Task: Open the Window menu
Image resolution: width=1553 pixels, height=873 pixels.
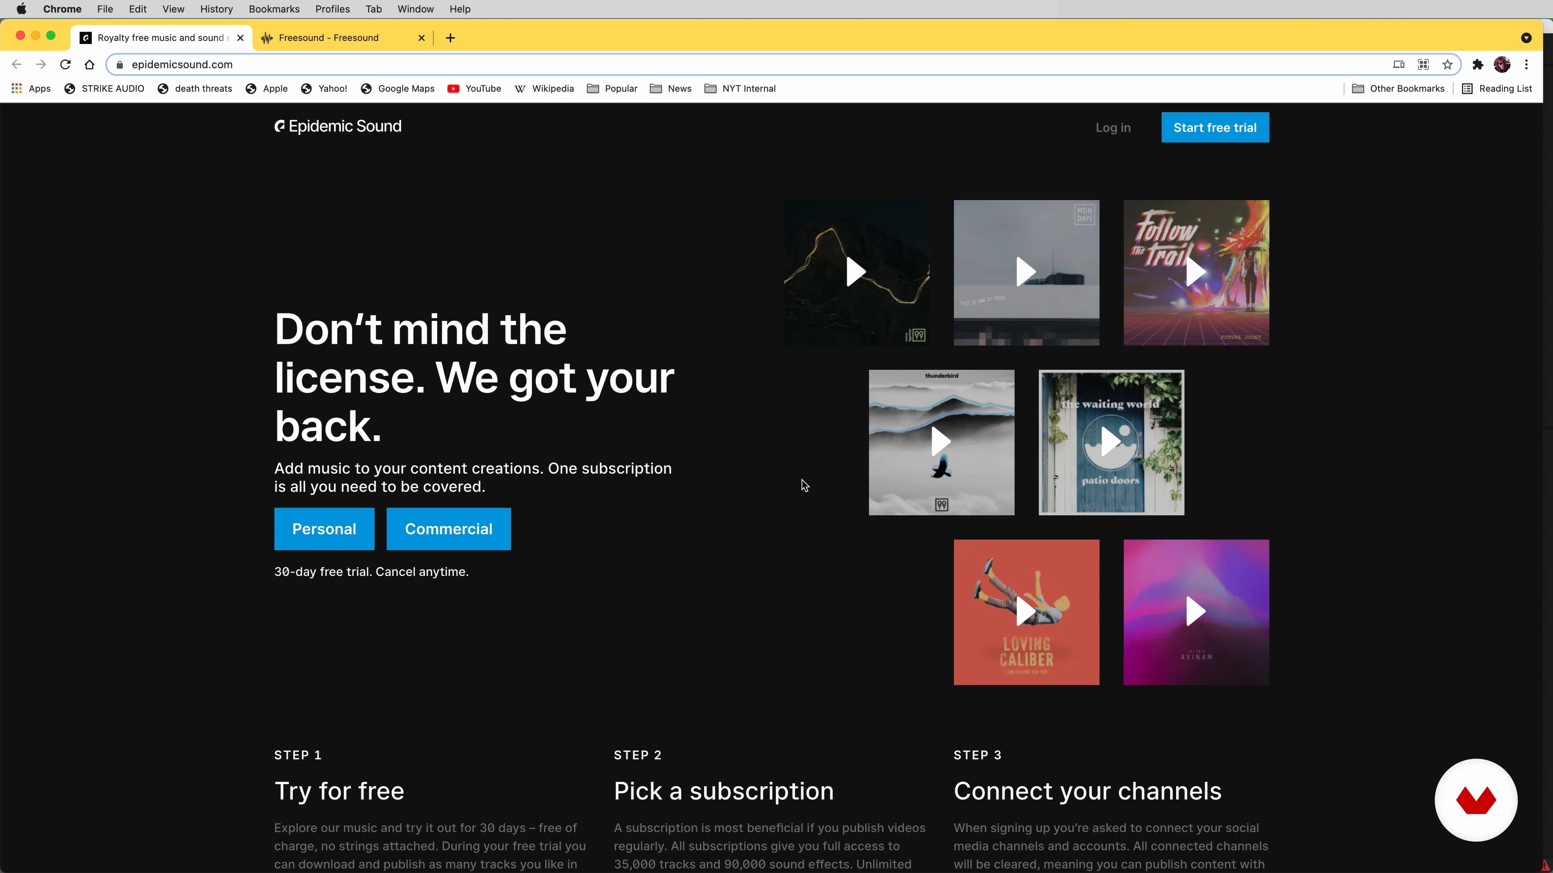Action: [x=415, y=9]
